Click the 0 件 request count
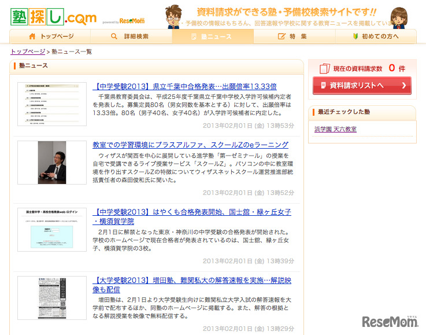 coord(397,68)
